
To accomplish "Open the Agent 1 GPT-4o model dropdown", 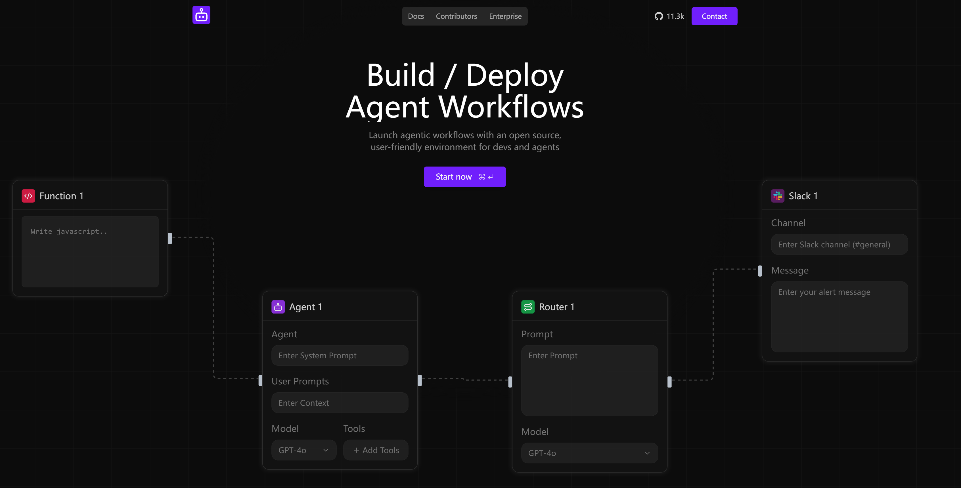I will [x=304, y=450].
